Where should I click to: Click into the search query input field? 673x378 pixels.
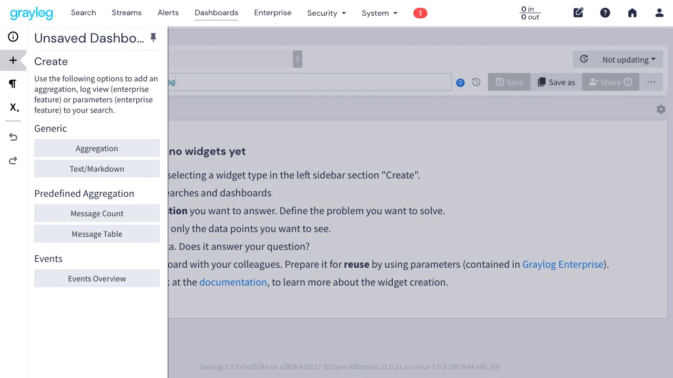click(310, 82)
